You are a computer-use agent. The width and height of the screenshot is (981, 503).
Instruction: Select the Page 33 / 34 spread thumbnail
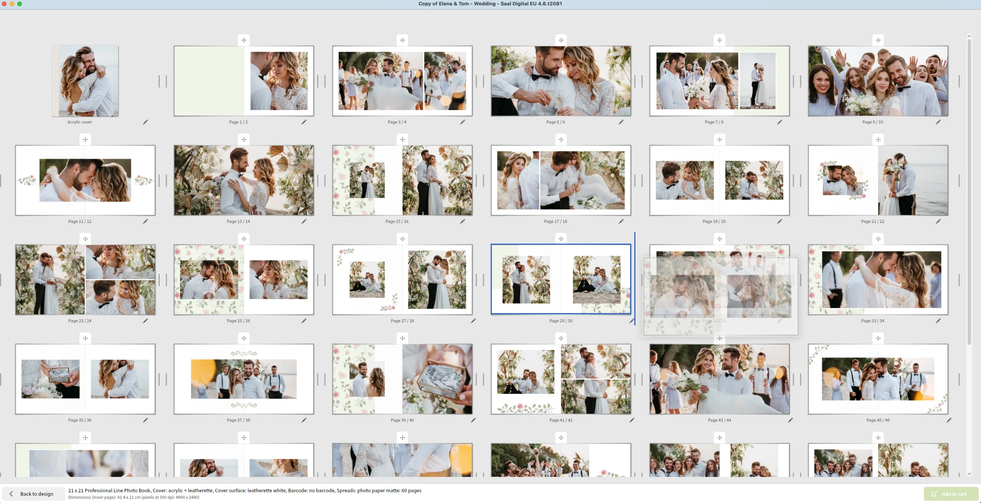(x=878, y=280)
